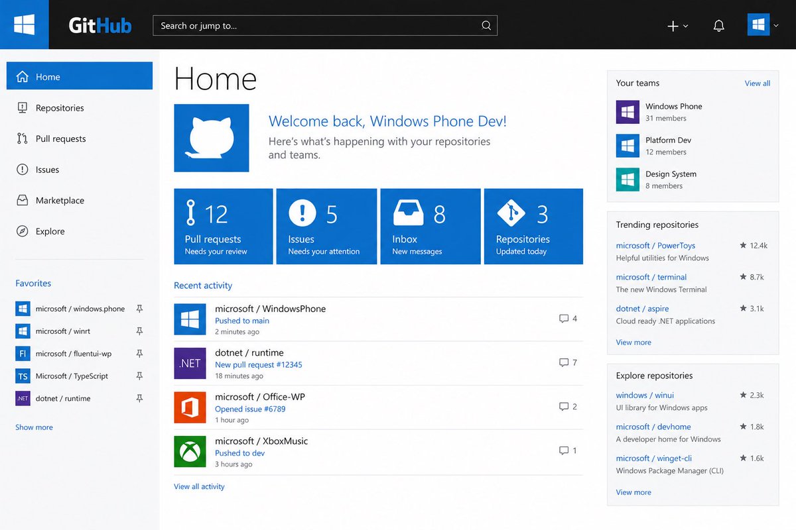Open the user avatar account menu
Viewport: 796px width, 530px height.
click(763, 26)
